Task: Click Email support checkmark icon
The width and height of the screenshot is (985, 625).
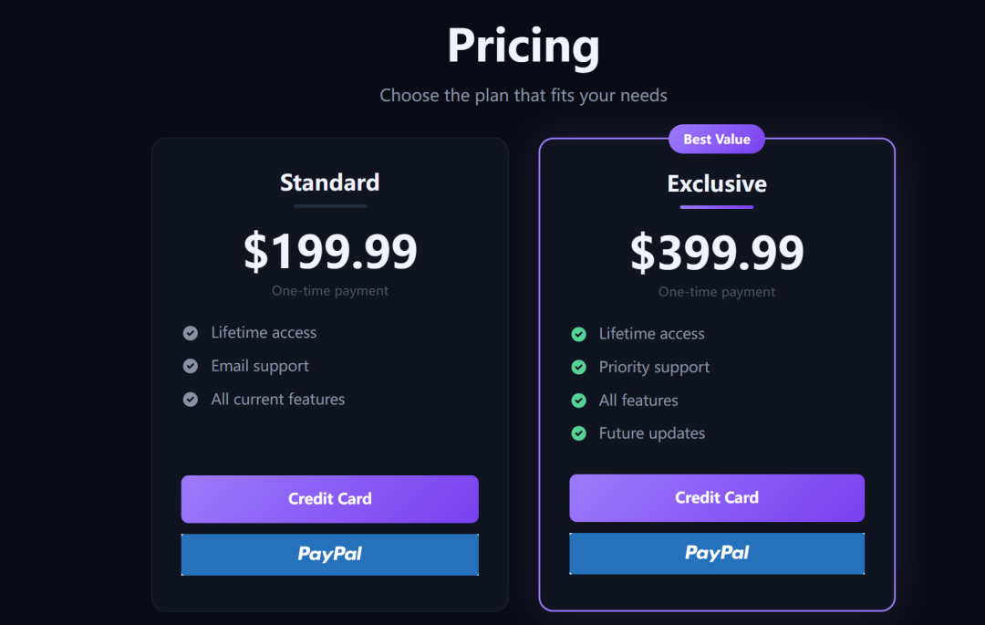Action: click(x=191, y=366)
